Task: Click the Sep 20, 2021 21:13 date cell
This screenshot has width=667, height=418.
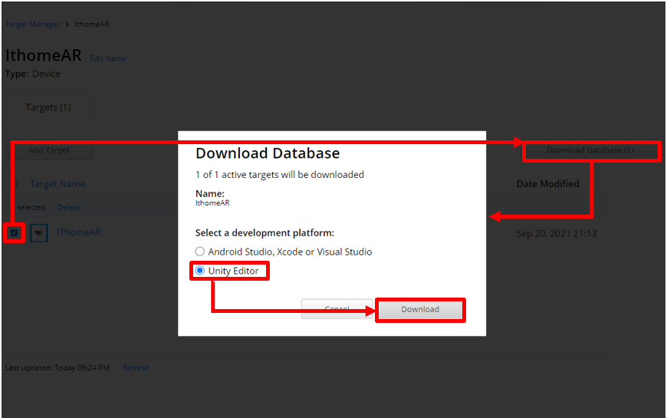Action: click(x=557, y=233)
